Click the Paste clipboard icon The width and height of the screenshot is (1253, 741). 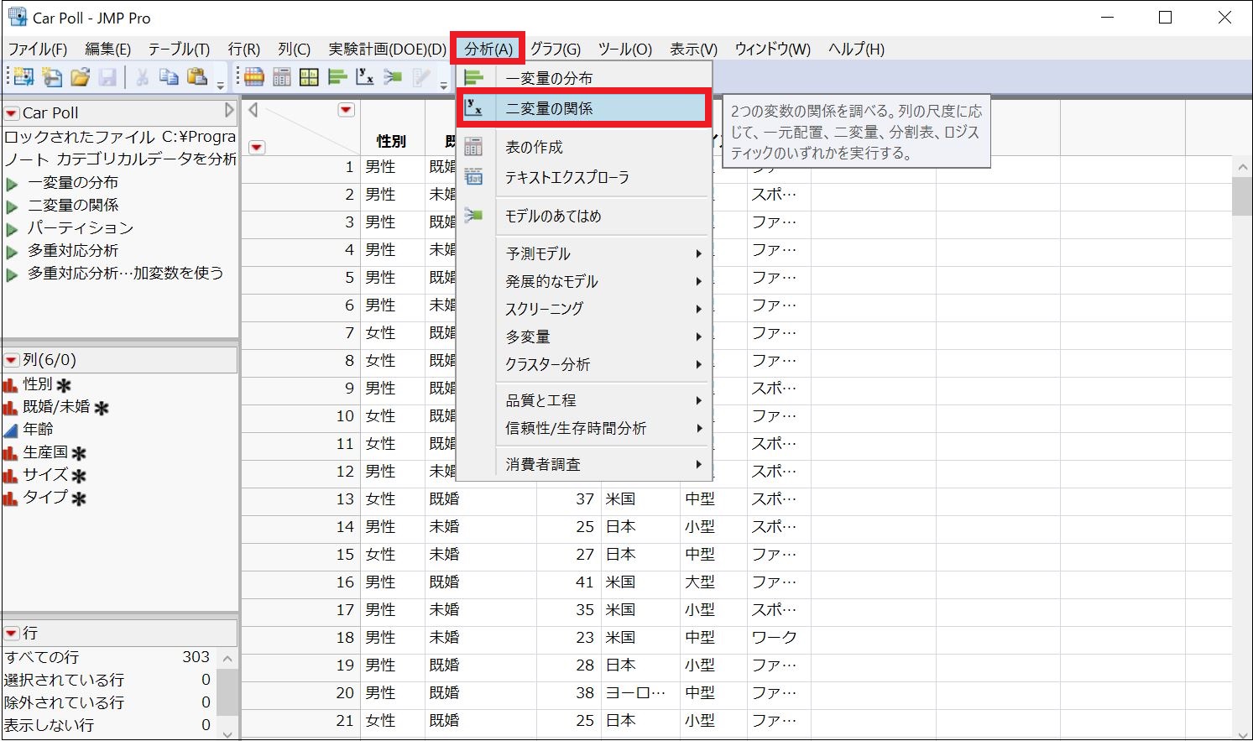(197, 78)
